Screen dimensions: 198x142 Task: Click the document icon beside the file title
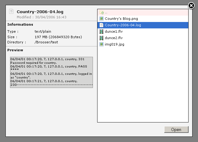pos(11,12)
